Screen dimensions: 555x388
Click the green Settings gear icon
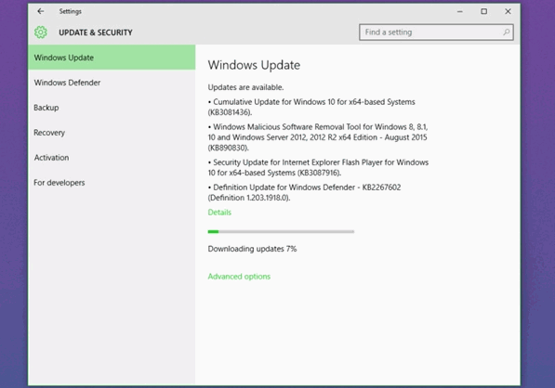(x=41, y=32)
